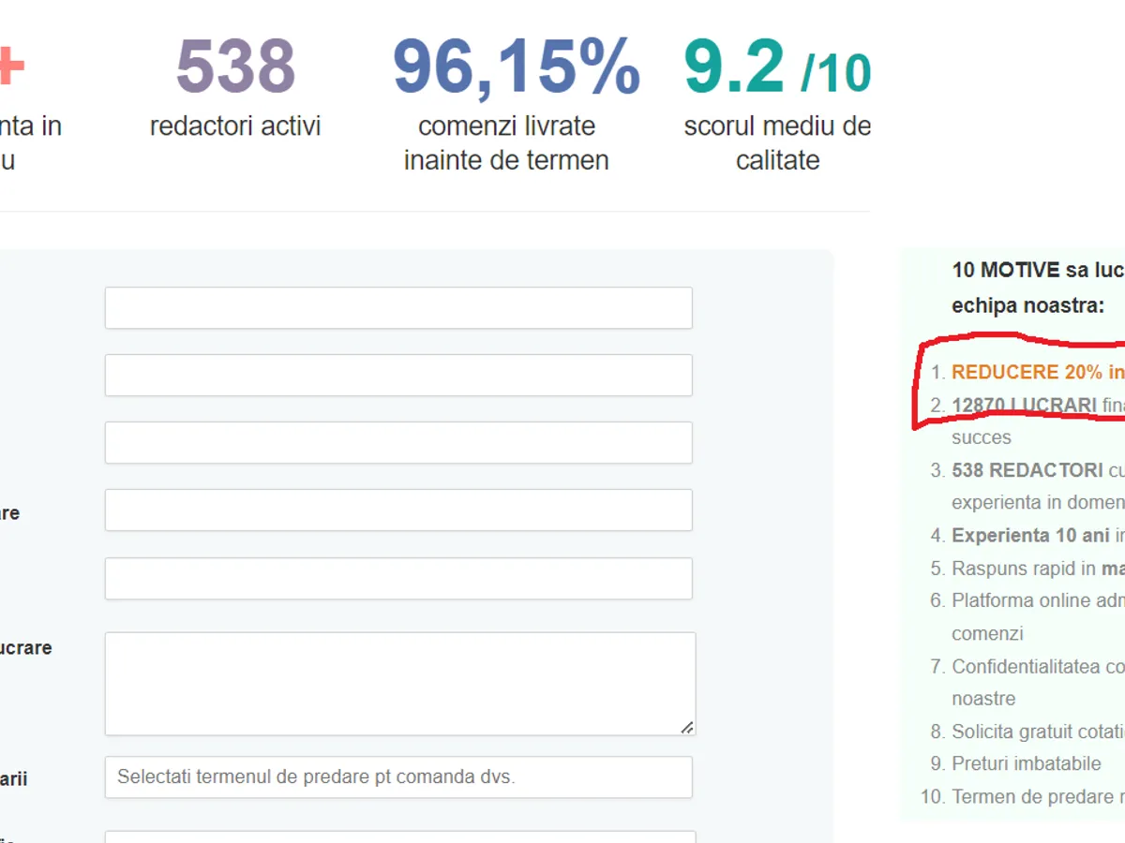Click the large multi-line text area
Screen dimensions: 1125x843
399,683
